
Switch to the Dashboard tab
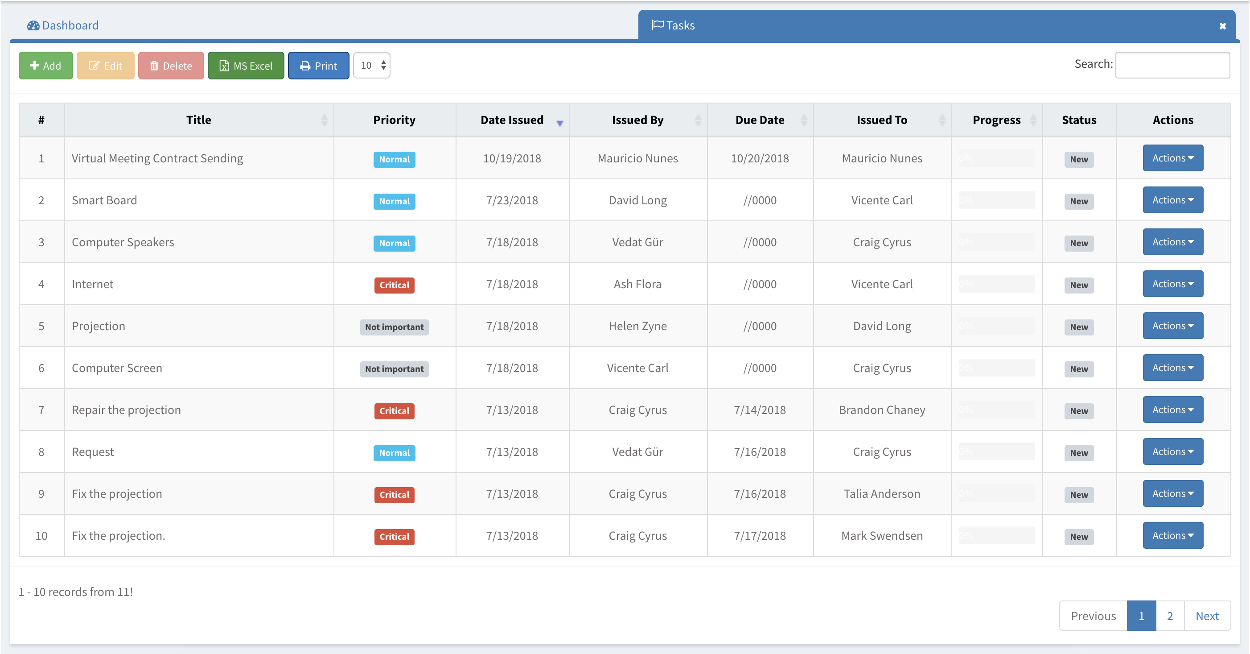(63, 25)
